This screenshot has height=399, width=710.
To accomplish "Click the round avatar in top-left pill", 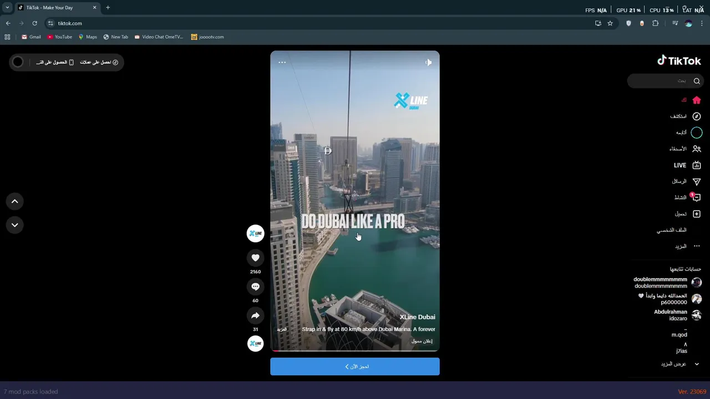I will coord(18,62).
